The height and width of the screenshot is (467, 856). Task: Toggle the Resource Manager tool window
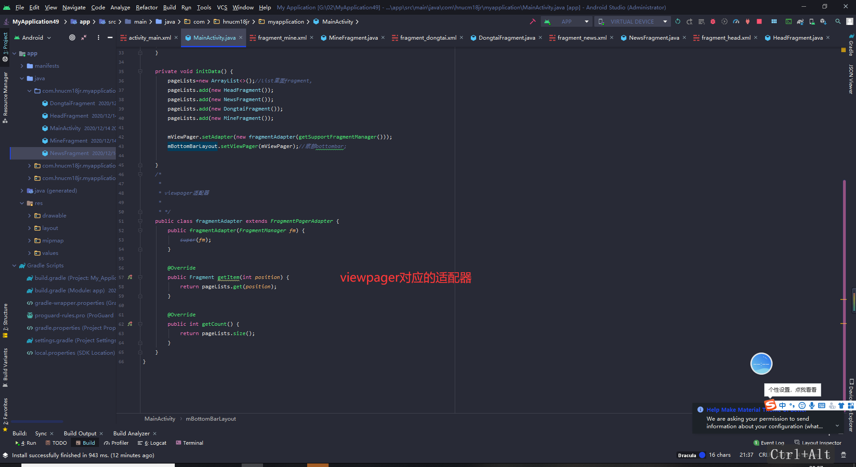tap(5, 97)
